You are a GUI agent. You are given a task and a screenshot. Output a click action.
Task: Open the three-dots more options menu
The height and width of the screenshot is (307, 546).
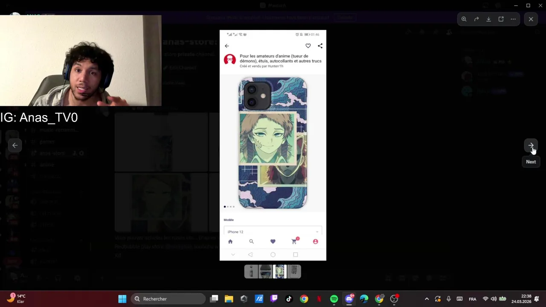click(513, 19)
